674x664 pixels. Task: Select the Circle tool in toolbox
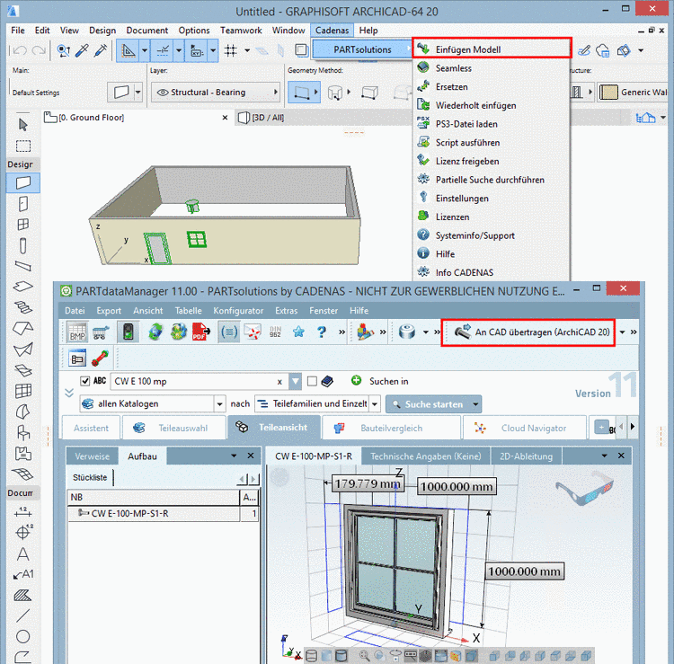(x=22, y=636)
